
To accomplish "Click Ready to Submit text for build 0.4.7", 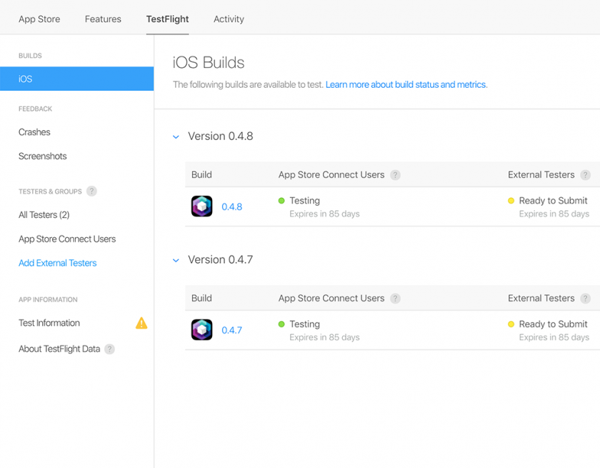I will pyautogui.click(x=553, y=324).
